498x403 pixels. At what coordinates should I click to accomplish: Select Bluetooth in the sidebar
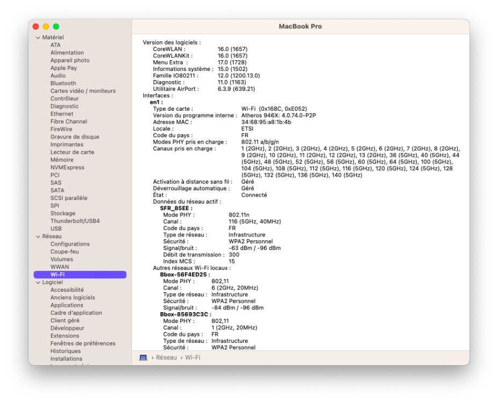(x=63, y=83)
